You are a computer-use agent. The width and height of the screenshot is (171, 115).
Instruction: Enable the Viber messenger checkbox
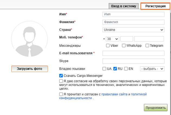coord(108,46)
